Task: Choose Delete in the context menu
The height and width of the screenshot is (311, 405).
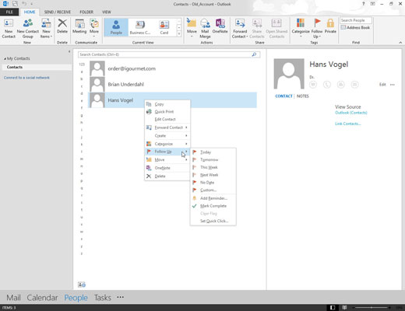Action: click(x=167, y=176)
